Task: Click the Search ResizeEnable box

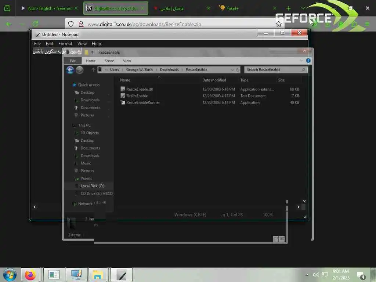Action: (x=275, y=69)
